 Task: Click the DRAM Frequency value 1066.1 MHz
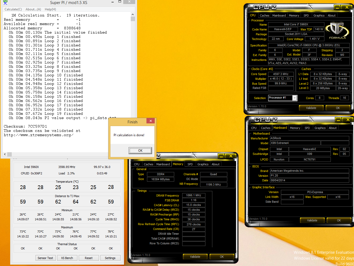click(194, 195)
